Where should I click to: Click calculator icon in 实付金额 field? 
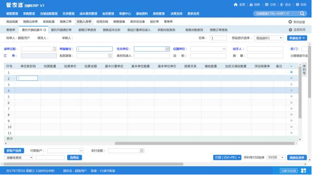tap(142, 151)
